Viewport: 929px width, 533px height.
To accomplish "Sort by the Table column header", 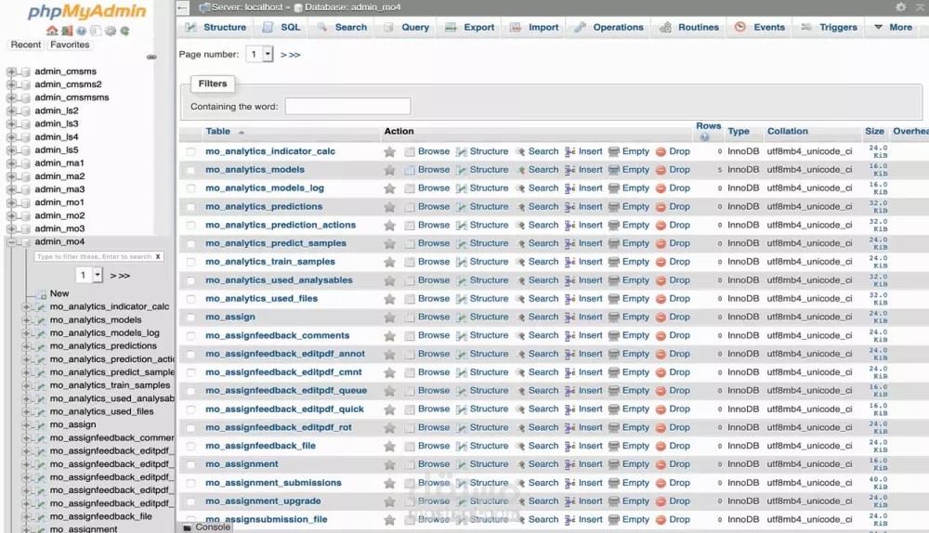I will 217,132.
